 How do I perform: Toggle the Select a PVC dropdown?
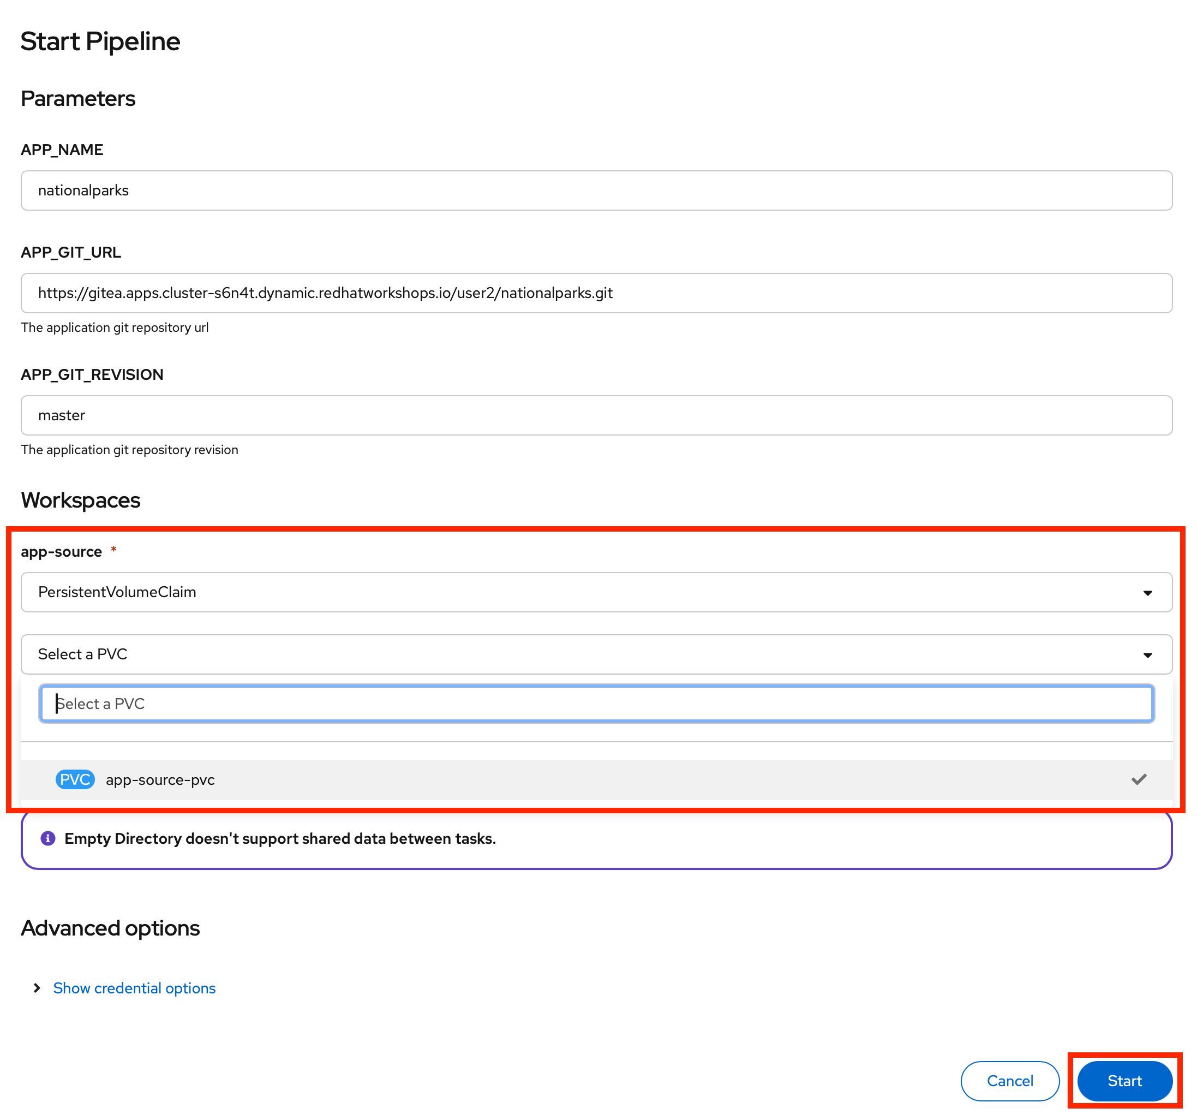(x=596, y=654)
